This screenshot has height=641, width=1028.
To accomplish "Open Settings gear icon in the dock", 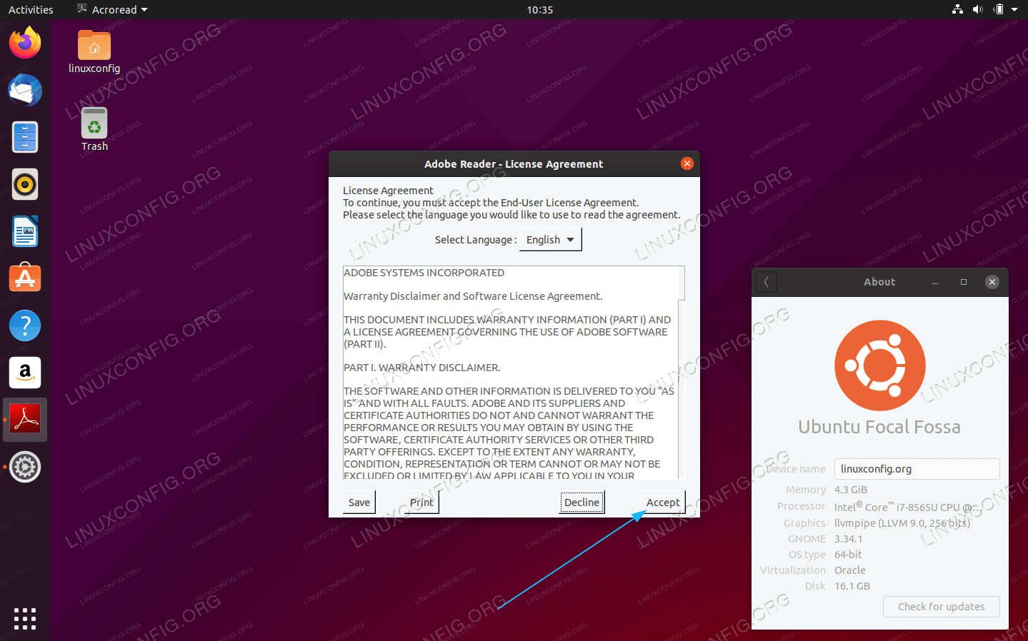I will click(x=25, y=467).
